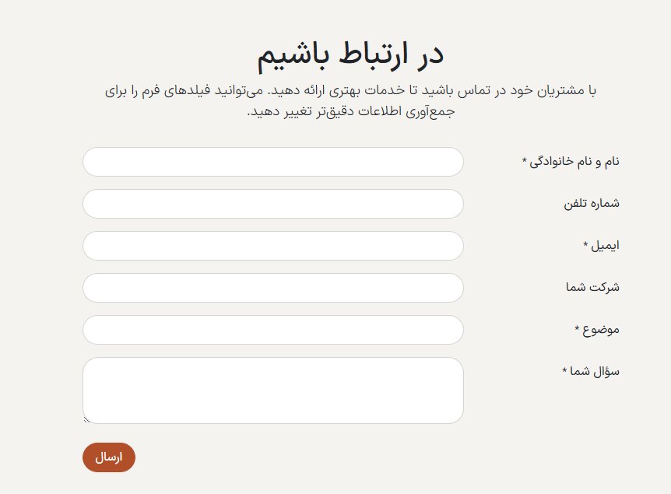Viewport: 671px width, 494px height.
Task: Click the subject (موضوع) input field
Action: tap(272, 330)
